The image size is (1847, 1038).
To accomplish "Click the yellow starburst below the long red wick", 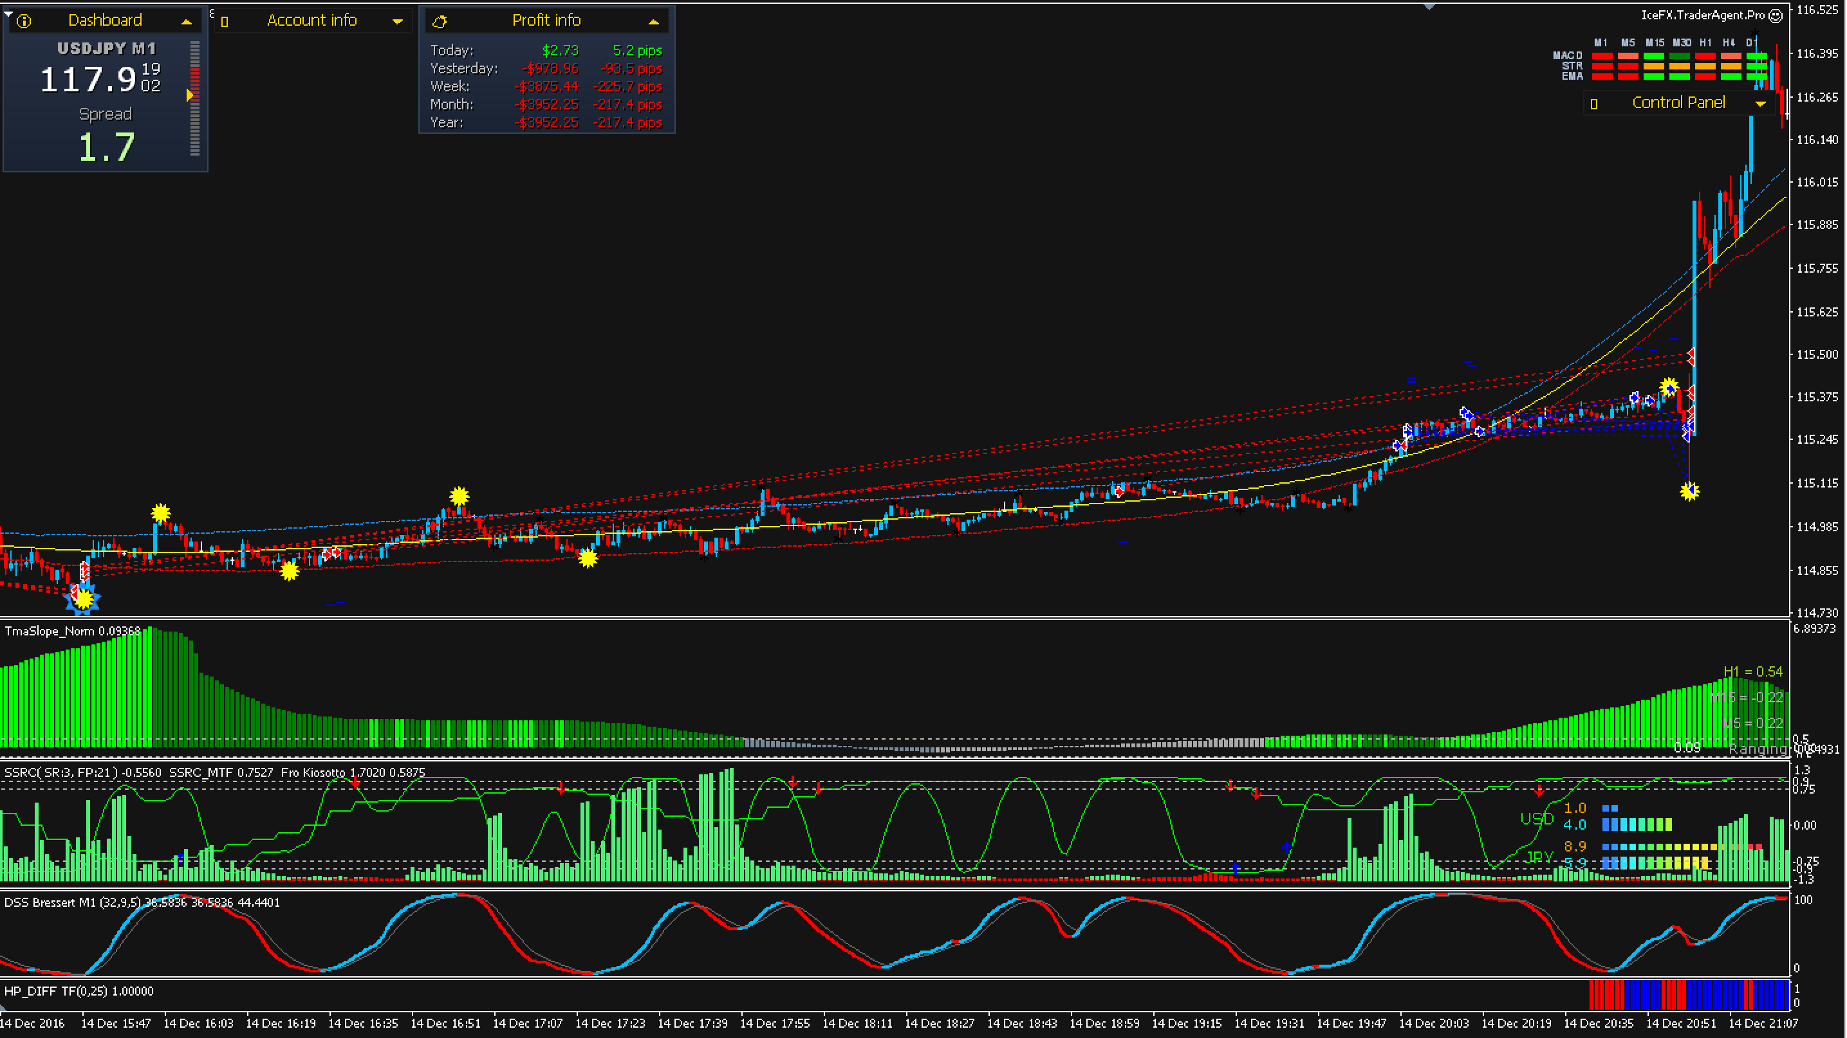I will pos(1689,491).
